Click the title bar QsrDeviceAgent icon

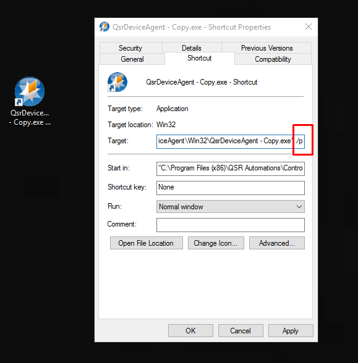point(104,27)
